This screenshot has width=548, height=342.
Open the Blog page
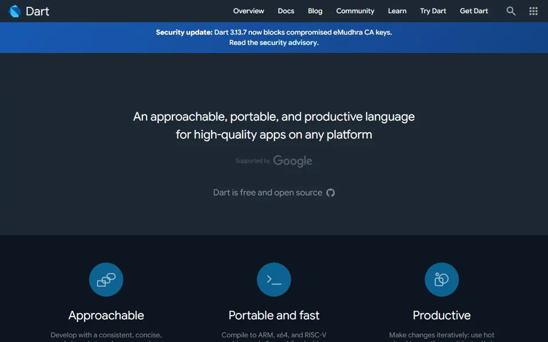click(315, 11)
